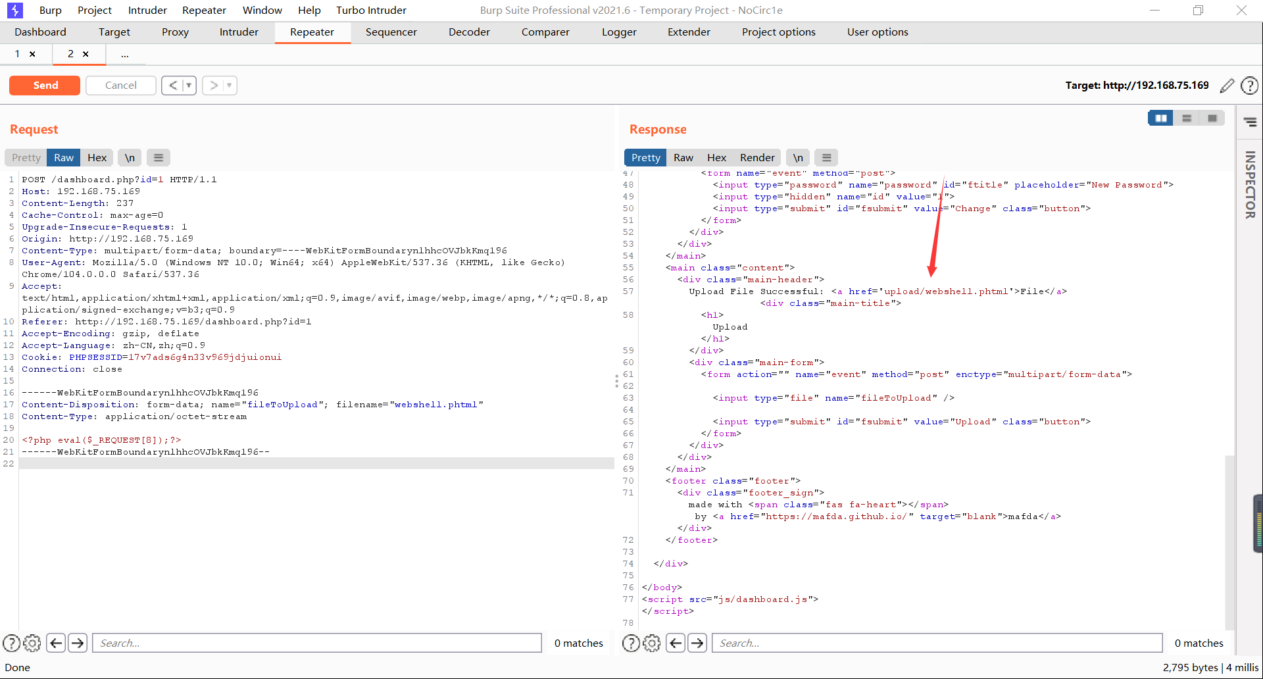Select the combined tabbed layout icon
The height and width of the screenshot is (679, 1263).
(1212, 118)
